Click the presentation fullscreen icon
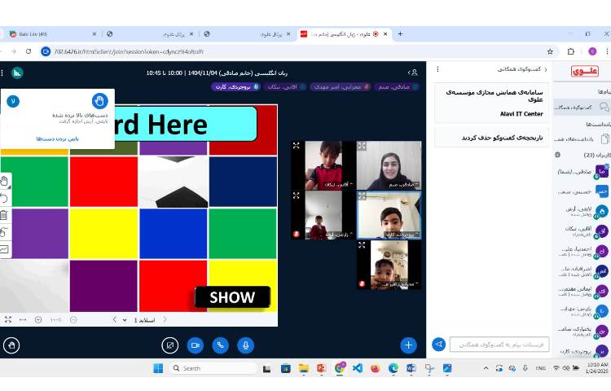Viewport: 611px width, 391px height. coord(8,320)
